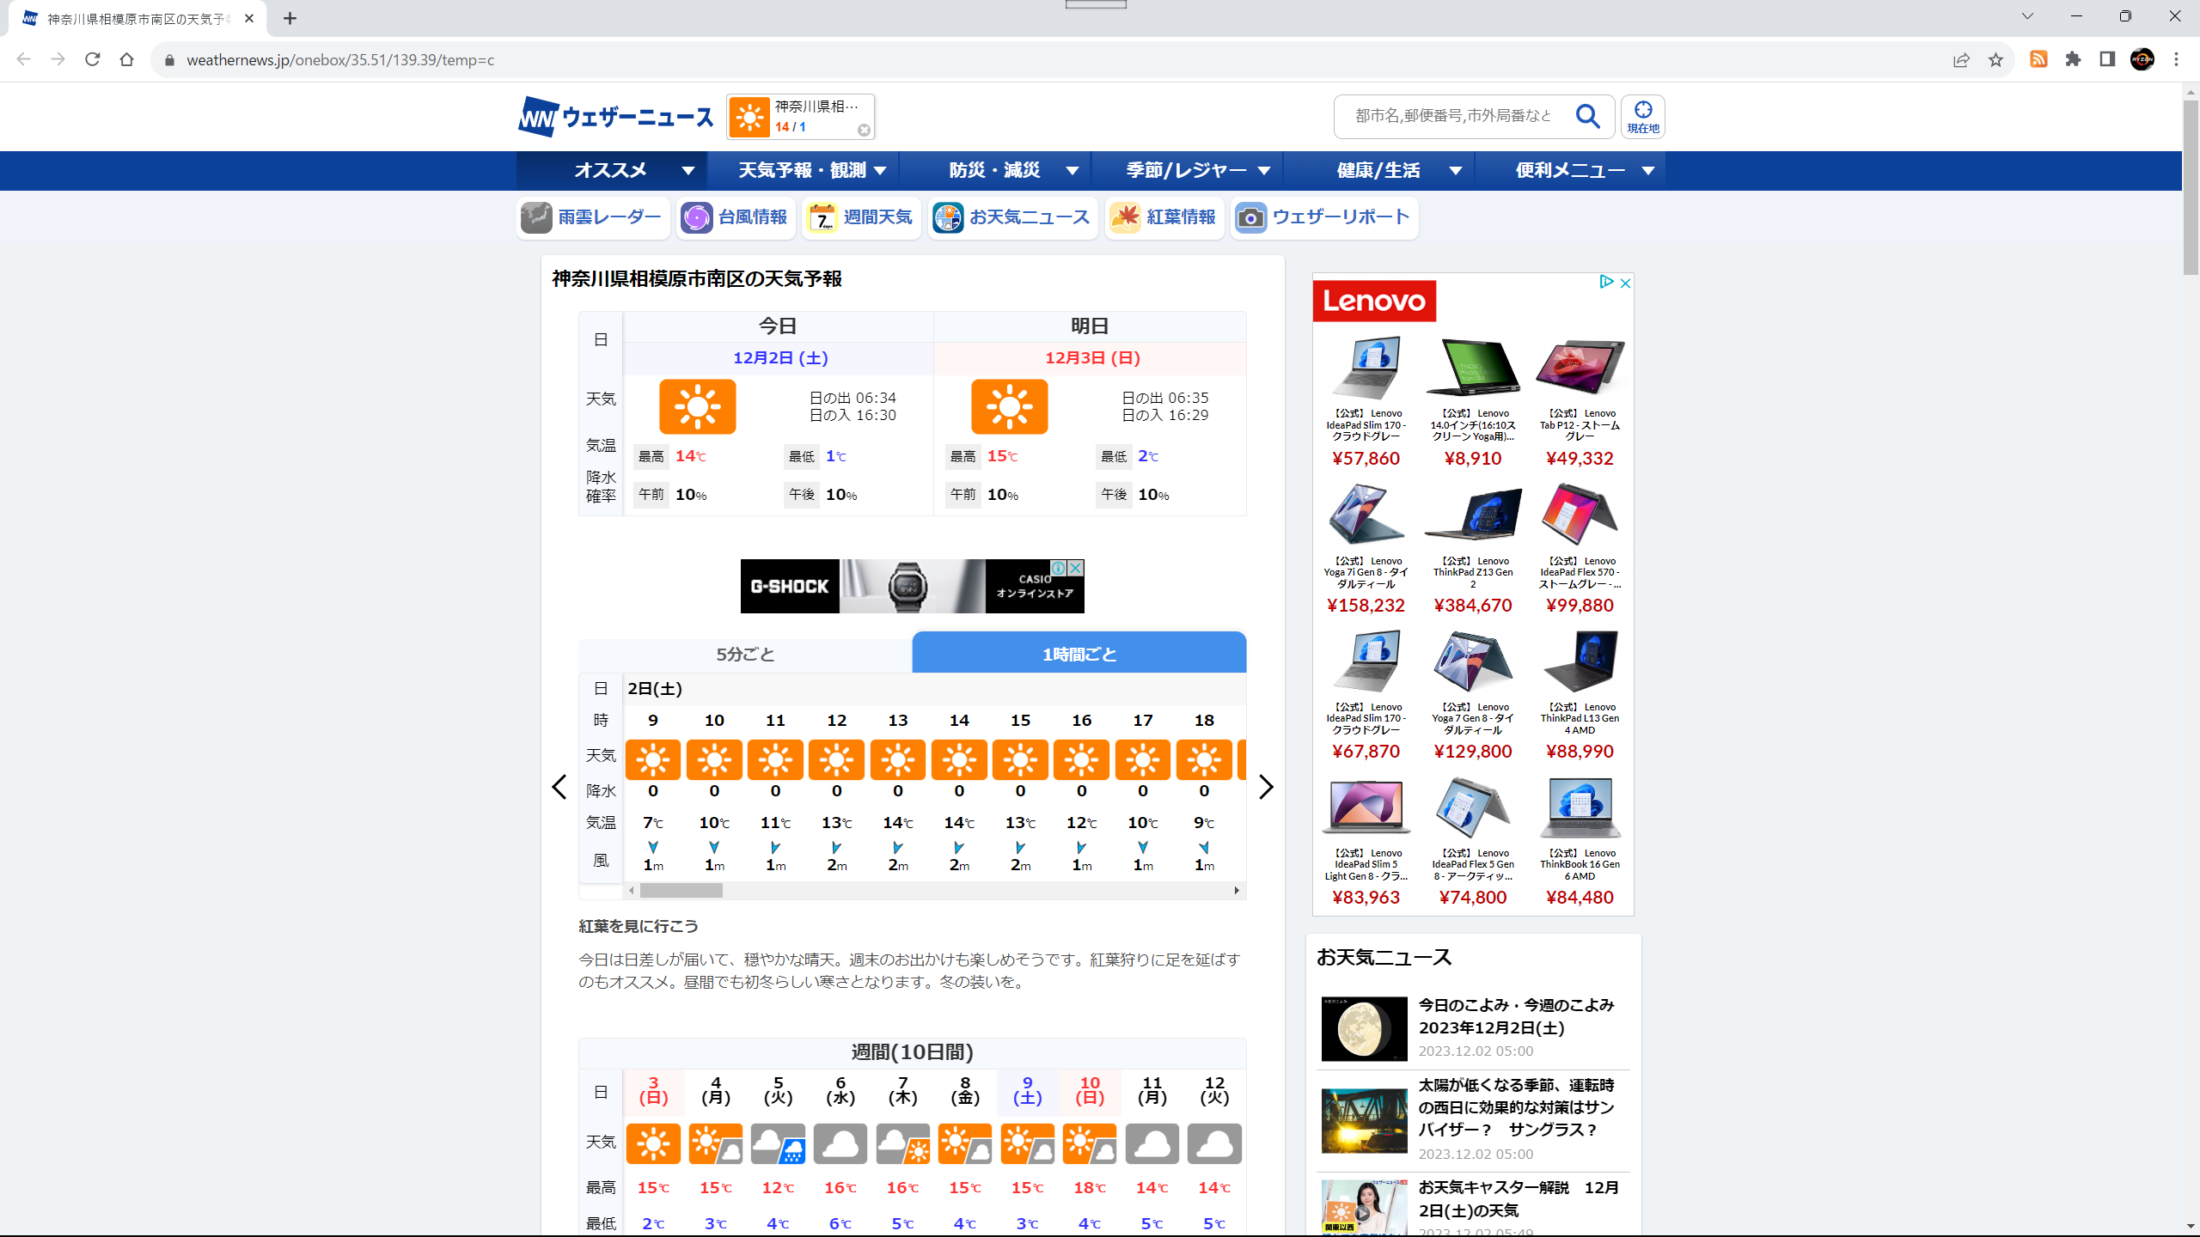Click the AdChoices icon on Lenovo ad
Image resolution: width=2200 pixels, height=1237 pixels.
click(1605, 282)
